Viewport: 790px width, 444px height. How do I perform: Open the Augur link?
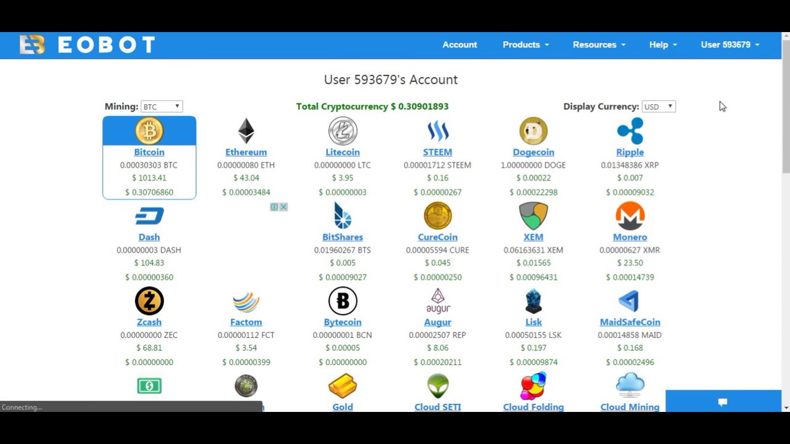coord(438,322)
